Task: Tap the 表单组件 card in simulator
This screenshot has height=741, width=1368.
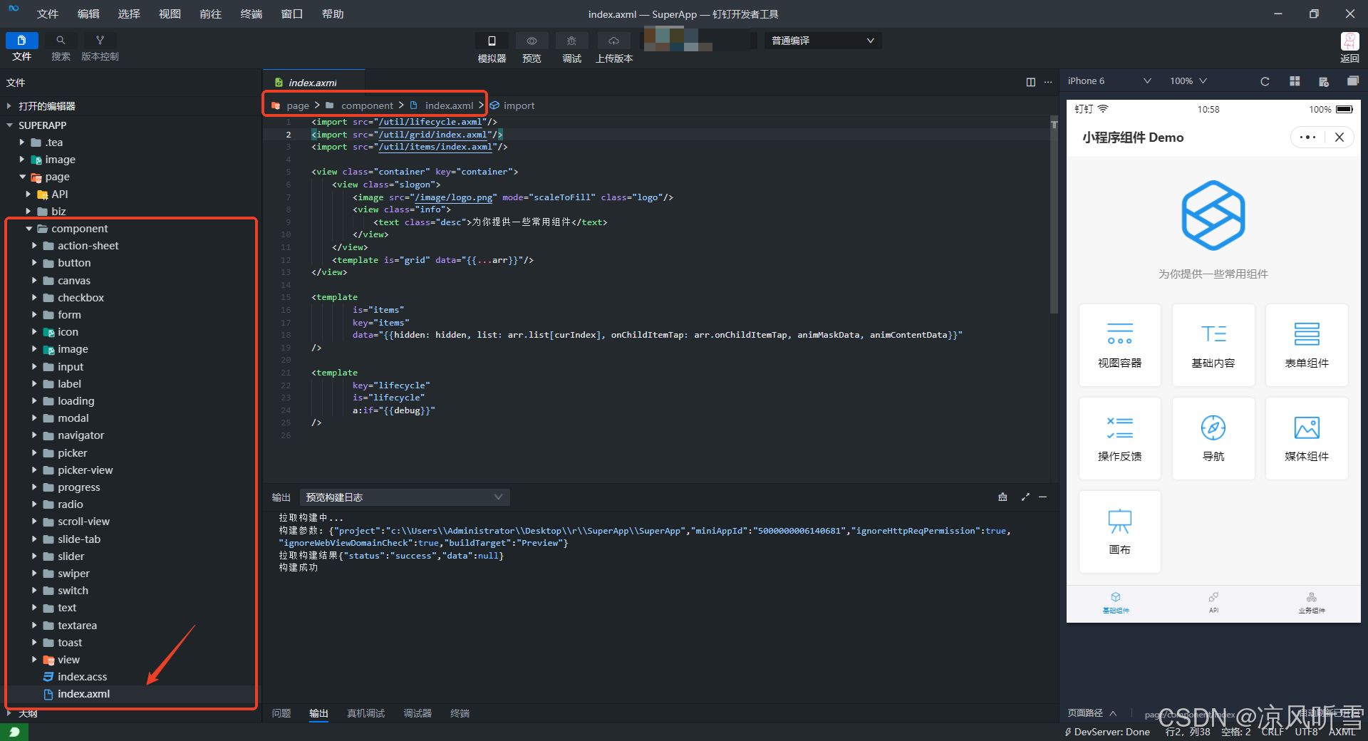Action: click(1306, 346)
